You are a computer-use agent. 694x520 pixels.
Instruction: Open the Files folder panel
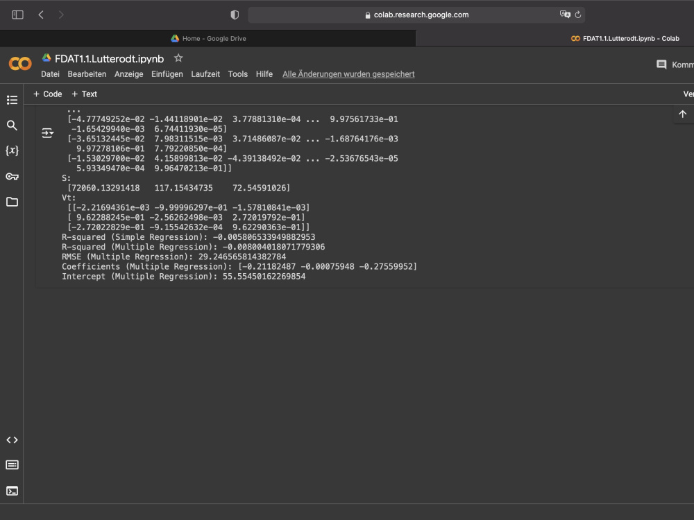point(12,202)
